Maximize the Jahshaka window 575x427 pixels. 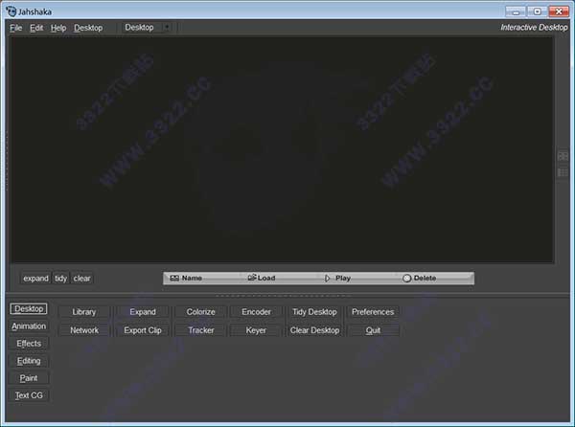click(x=537, y=11)
